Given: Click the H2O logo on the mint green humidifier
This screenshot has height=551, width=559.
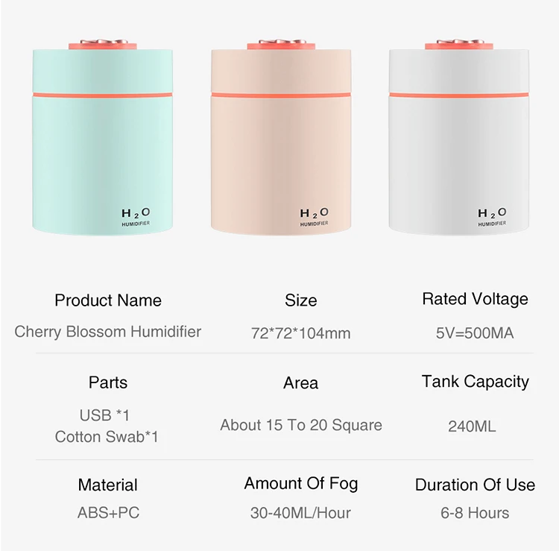Looking at the screenshot, I should click(x=136, y=215).
